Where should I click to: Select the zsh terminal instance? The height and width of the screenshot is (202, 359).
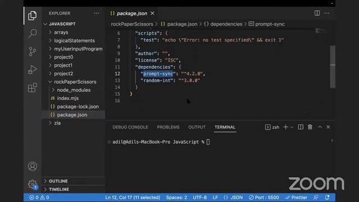coord(272,127)
